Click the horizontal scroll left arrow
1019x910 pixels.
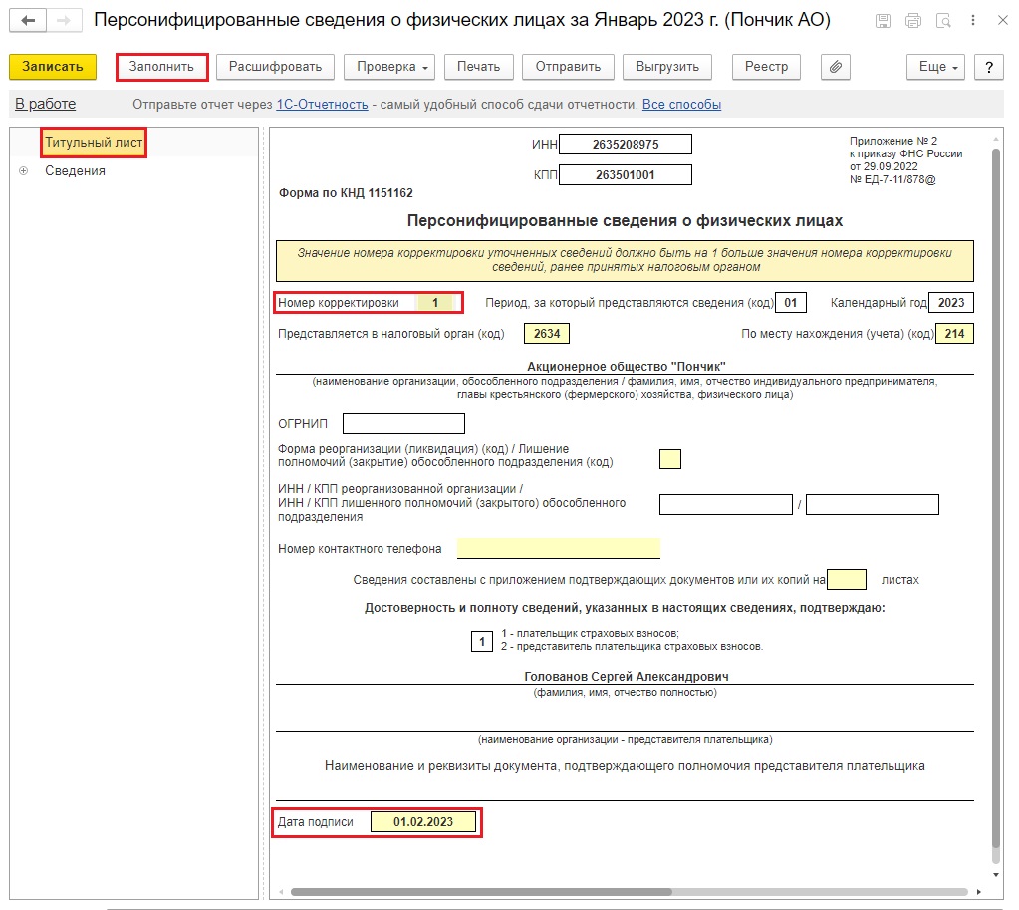click(281, 892)
